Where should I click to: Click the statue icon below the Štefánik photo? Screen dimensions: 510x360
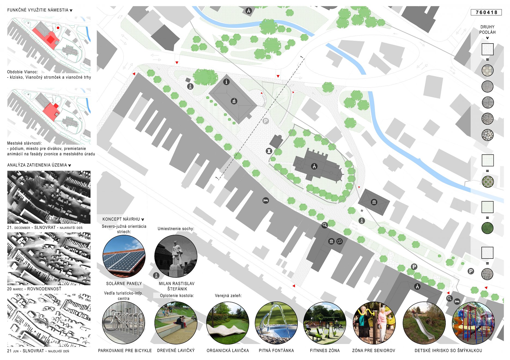point(156,276)
